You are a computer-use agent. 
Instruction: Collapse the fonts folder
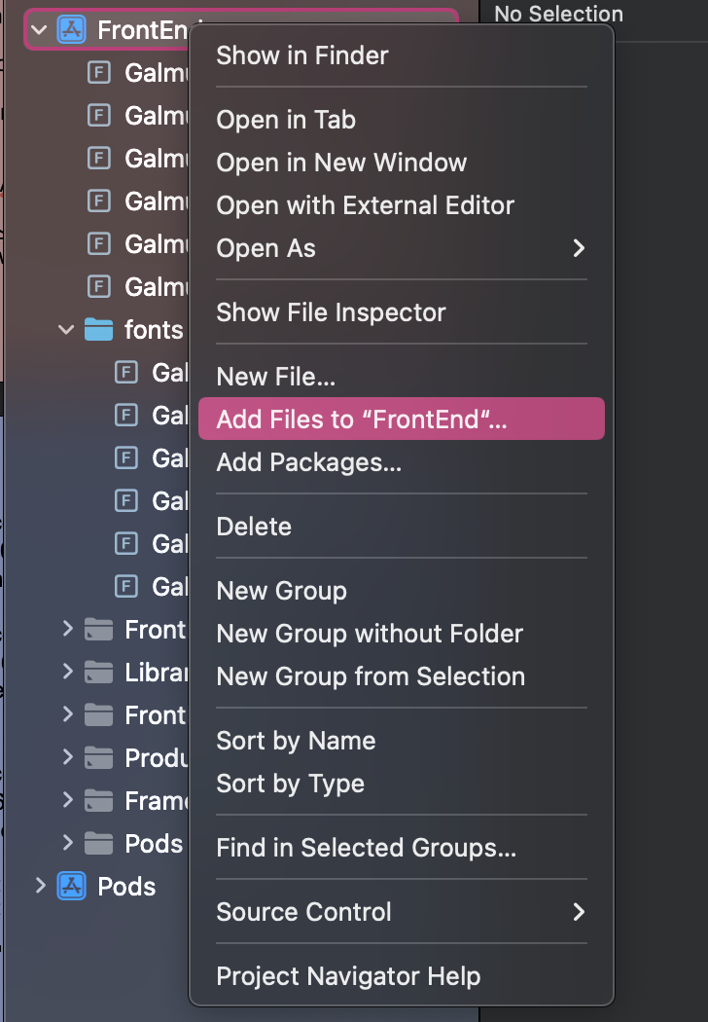point(66,330)
